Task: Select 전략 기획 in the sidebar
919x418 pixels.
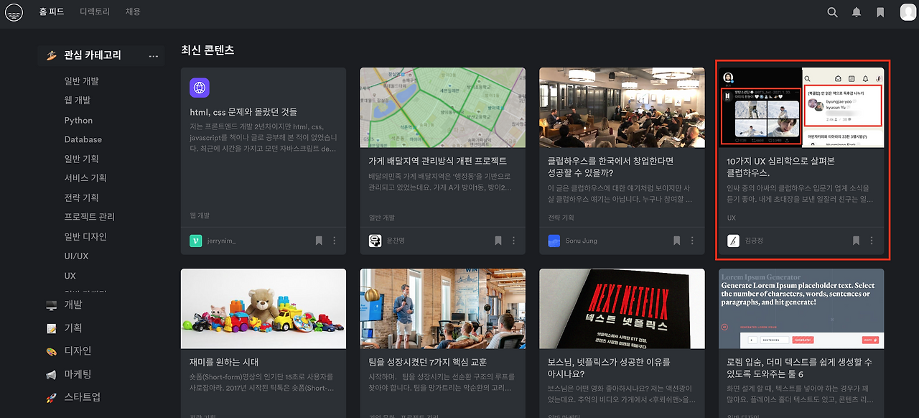Action: click(81, 198)
